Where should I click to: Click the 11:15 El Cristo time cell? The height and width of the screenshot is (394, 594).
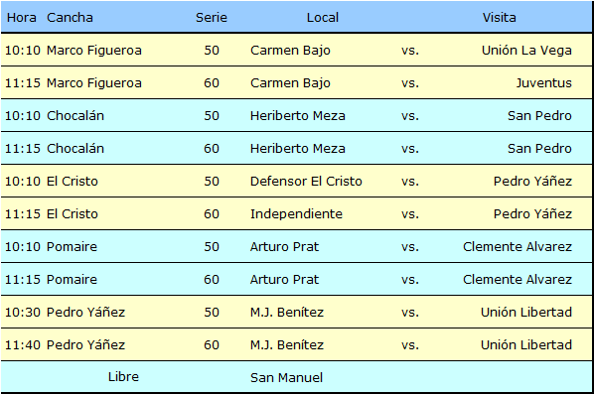click(23, 213)
